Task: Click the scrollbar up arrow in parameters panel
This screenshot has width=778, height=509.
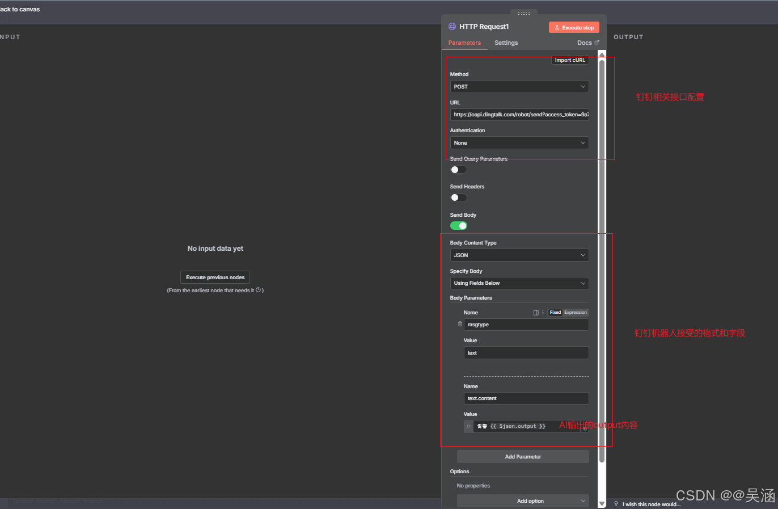Action: pos(602,54)
